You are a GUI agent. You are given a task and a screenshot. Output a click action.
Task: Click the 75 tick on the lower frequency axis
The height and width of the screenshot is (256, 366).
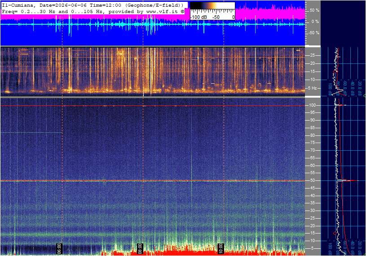[312, 143]
